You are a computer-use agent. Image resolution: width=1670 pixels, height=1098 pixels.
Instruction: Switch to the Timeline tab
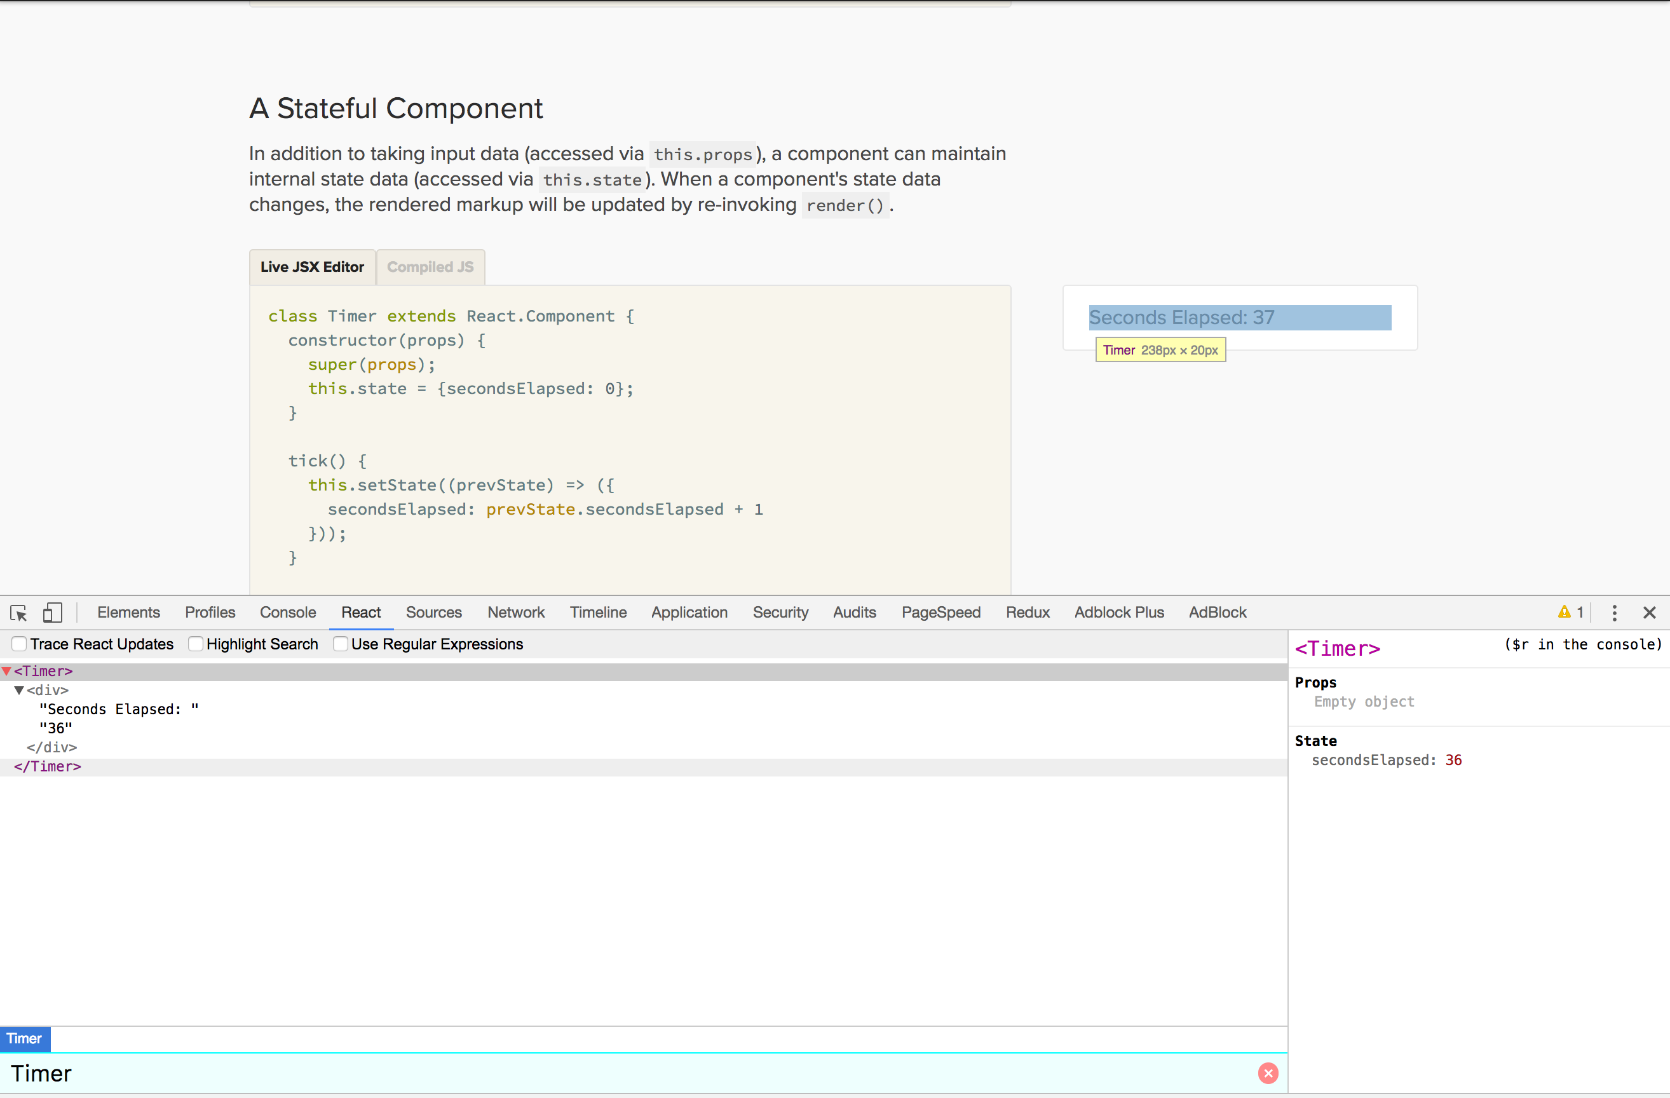(598, 613)
